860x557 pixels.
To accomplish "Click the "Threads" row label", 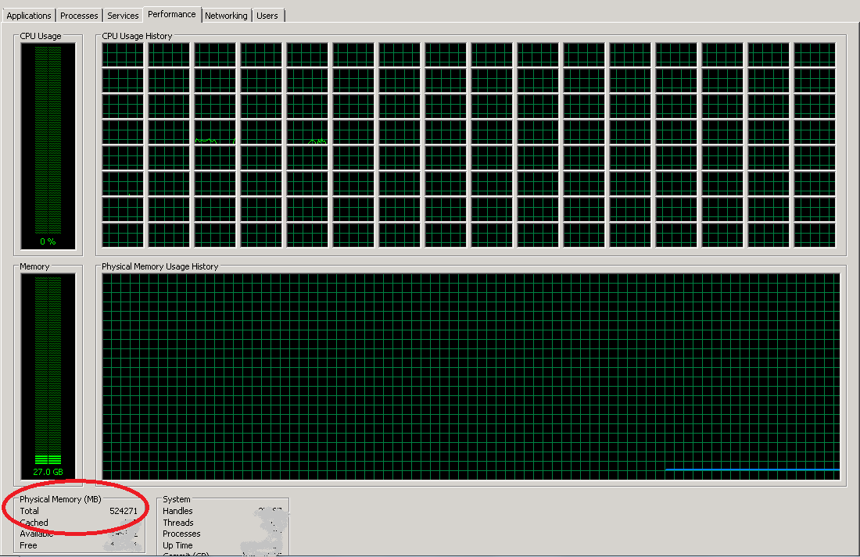I will coord(178,523).
